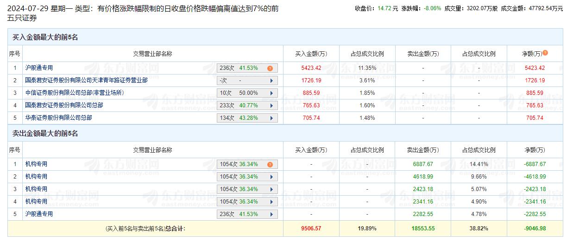The height and width of the screenshot is (241, 573).
Task: Open 国泰君安证券股份有限公司总部 link
Action: click(x=64, y=105)
